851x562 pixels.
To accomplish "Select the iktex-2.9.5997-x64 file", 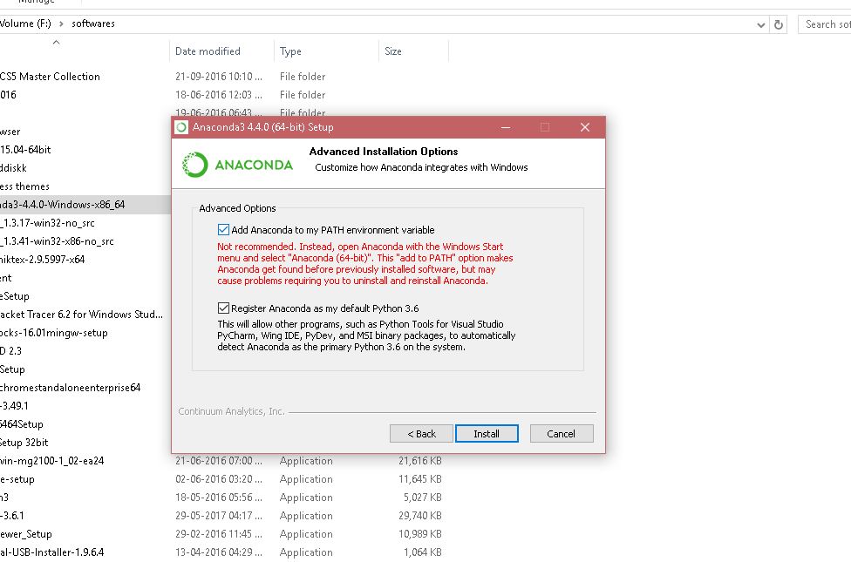I will [43, 260].
